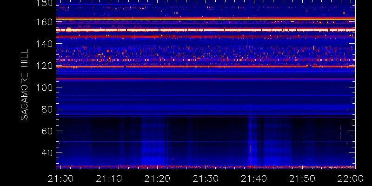Click the 21:30 time axis label
372x186 pixels.
click(206, 179)
